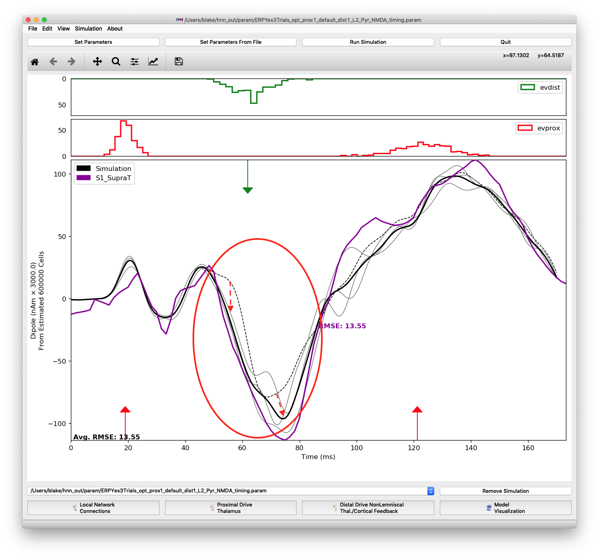599x558 pixels.
Task: Click Set Parameters From File button
Action: tap(231, 42)
